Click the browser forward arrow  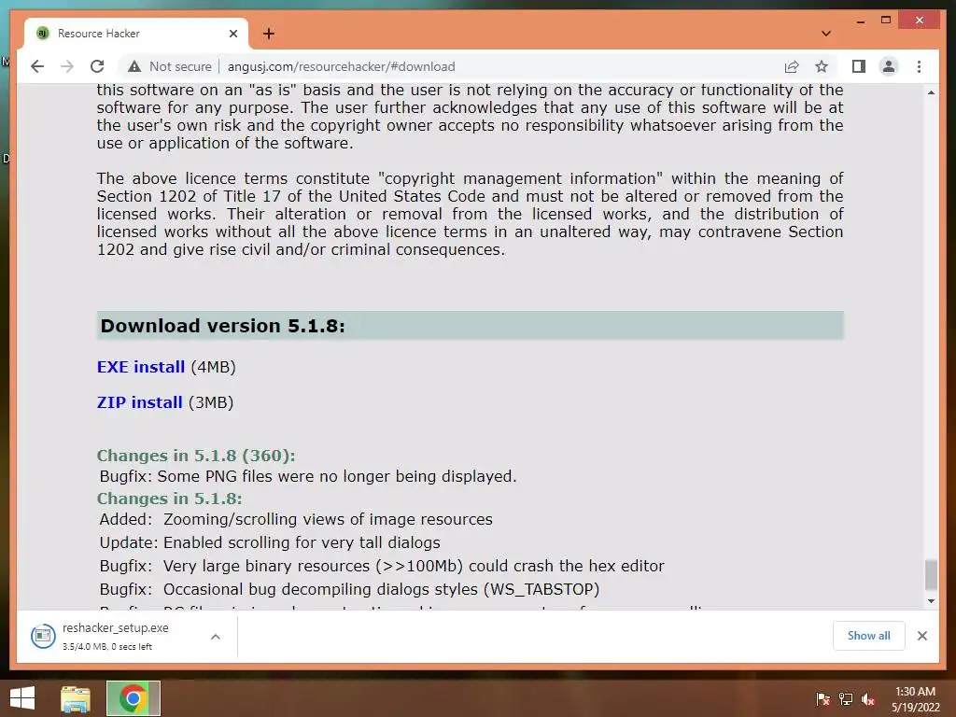click(67, 66)
